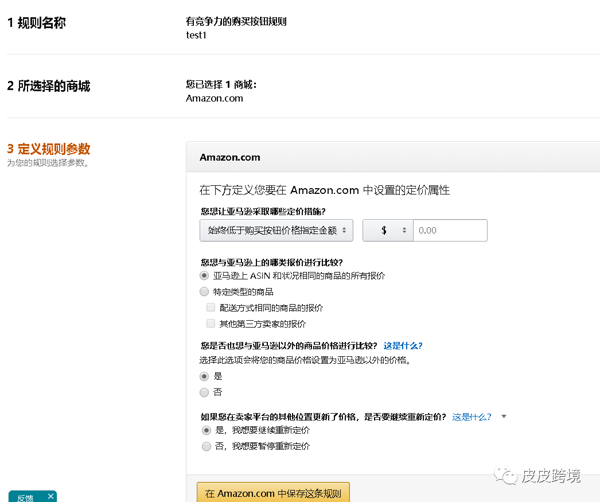
Task: Open the $ currency unit dropdown
Action: tap(388, 230)
